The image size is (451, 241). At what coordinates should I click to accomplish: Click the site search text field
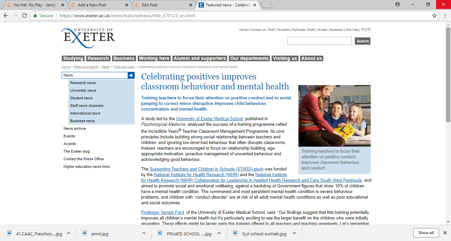click(x=319, y=41)
